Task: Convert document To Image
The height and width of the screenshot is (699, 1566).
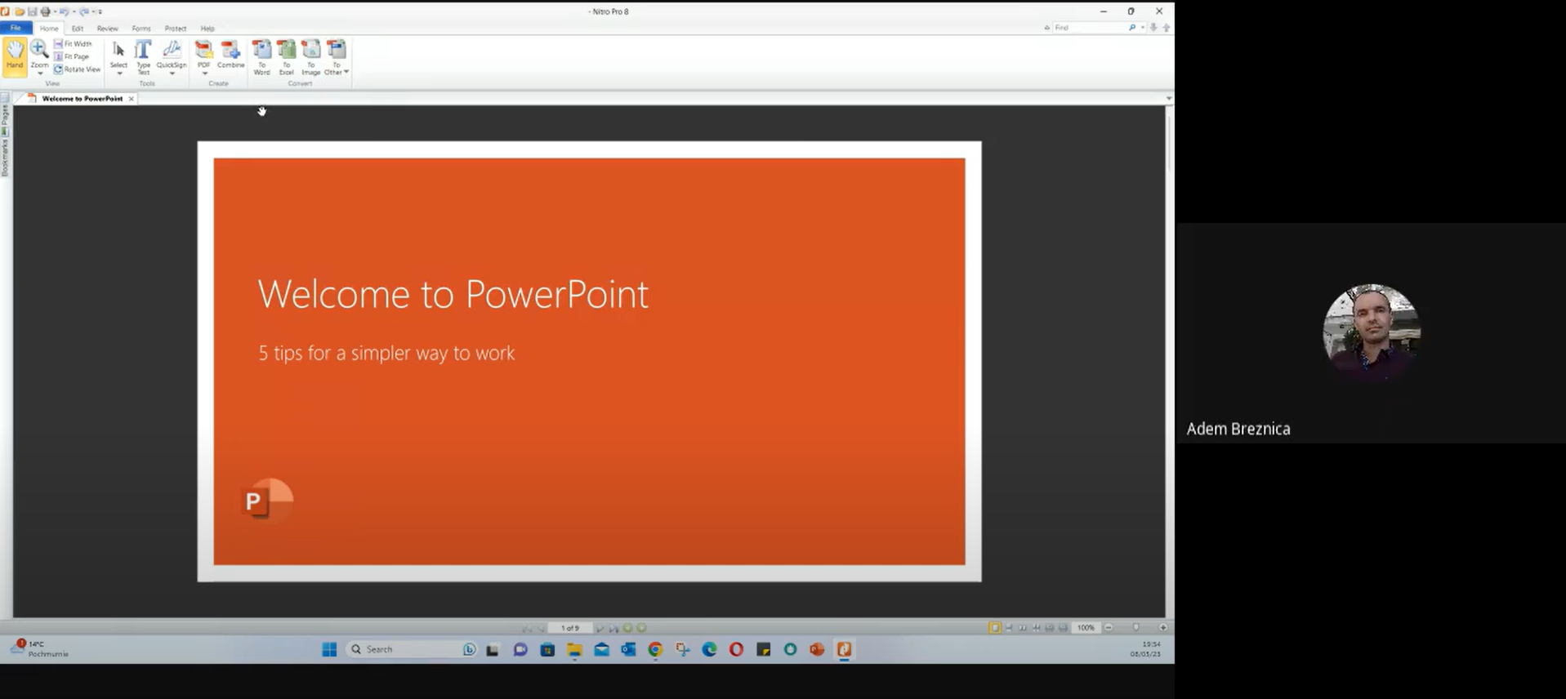Action: [x=311, y=57]
